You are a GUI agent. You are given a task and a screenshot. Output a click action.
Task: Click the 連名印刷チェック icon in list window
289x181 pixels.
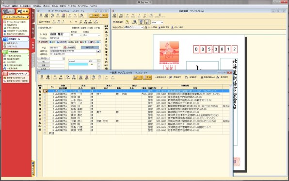[208, 77]
